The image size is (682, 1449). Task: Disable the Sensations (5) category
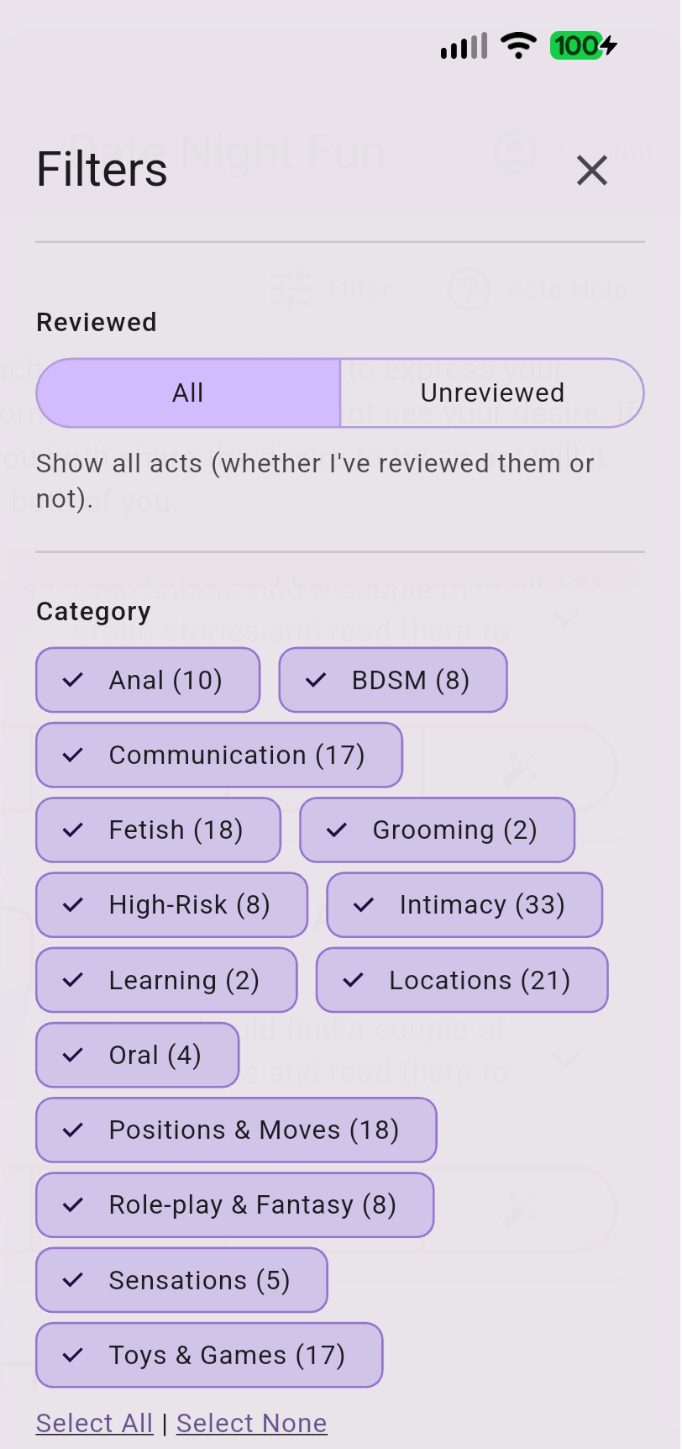pyautogui.click(x=181, y=1279)
